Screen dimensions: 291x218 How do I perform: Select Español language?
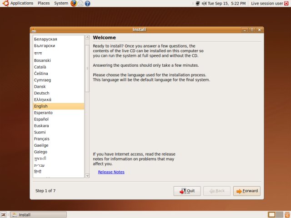click(x=59, y=119)
